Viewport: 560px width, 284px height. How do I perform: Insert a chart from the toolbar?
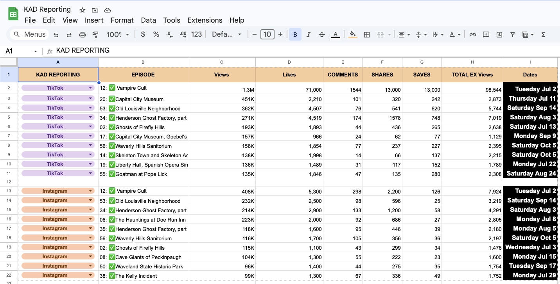(x=499, y=35)
